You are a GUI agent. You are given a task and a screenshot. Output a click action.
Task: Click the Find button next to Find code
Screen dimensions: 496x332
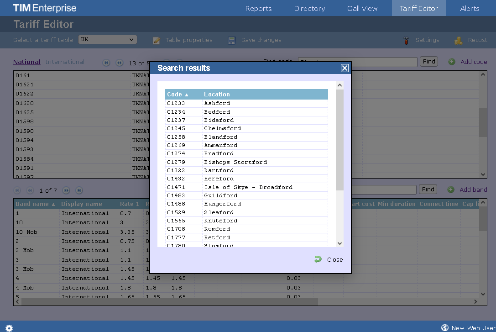(428, 61)
